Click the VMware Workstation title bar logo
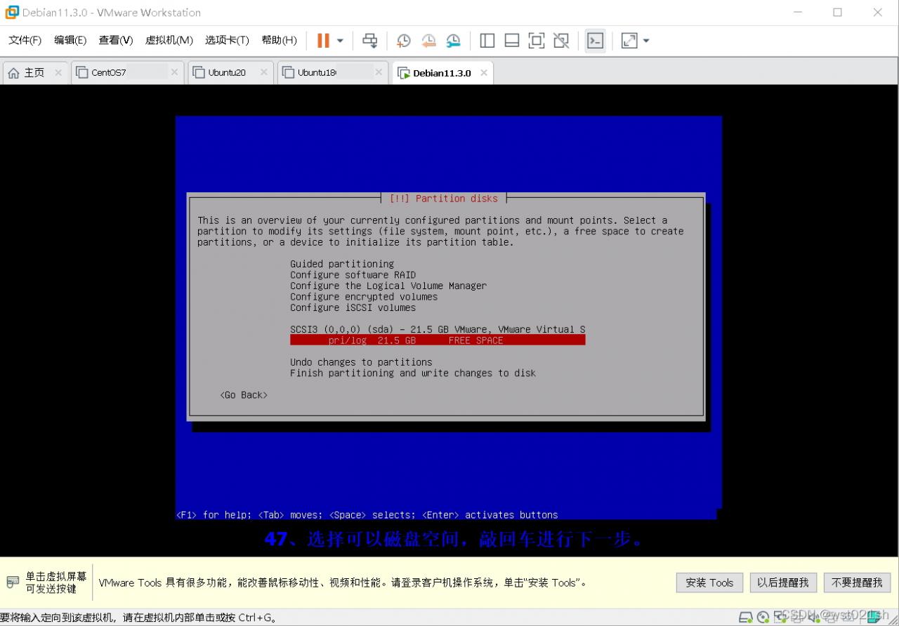Viewport: 899px width, 626px height. 12,12
